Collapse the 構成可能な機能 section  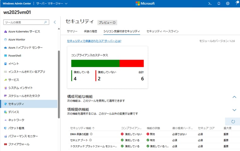click(234, 97)
